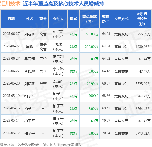The width and height of the screenshot is (152, 147).
Task: Click the 数据来源 footer note
Action: 41,145
